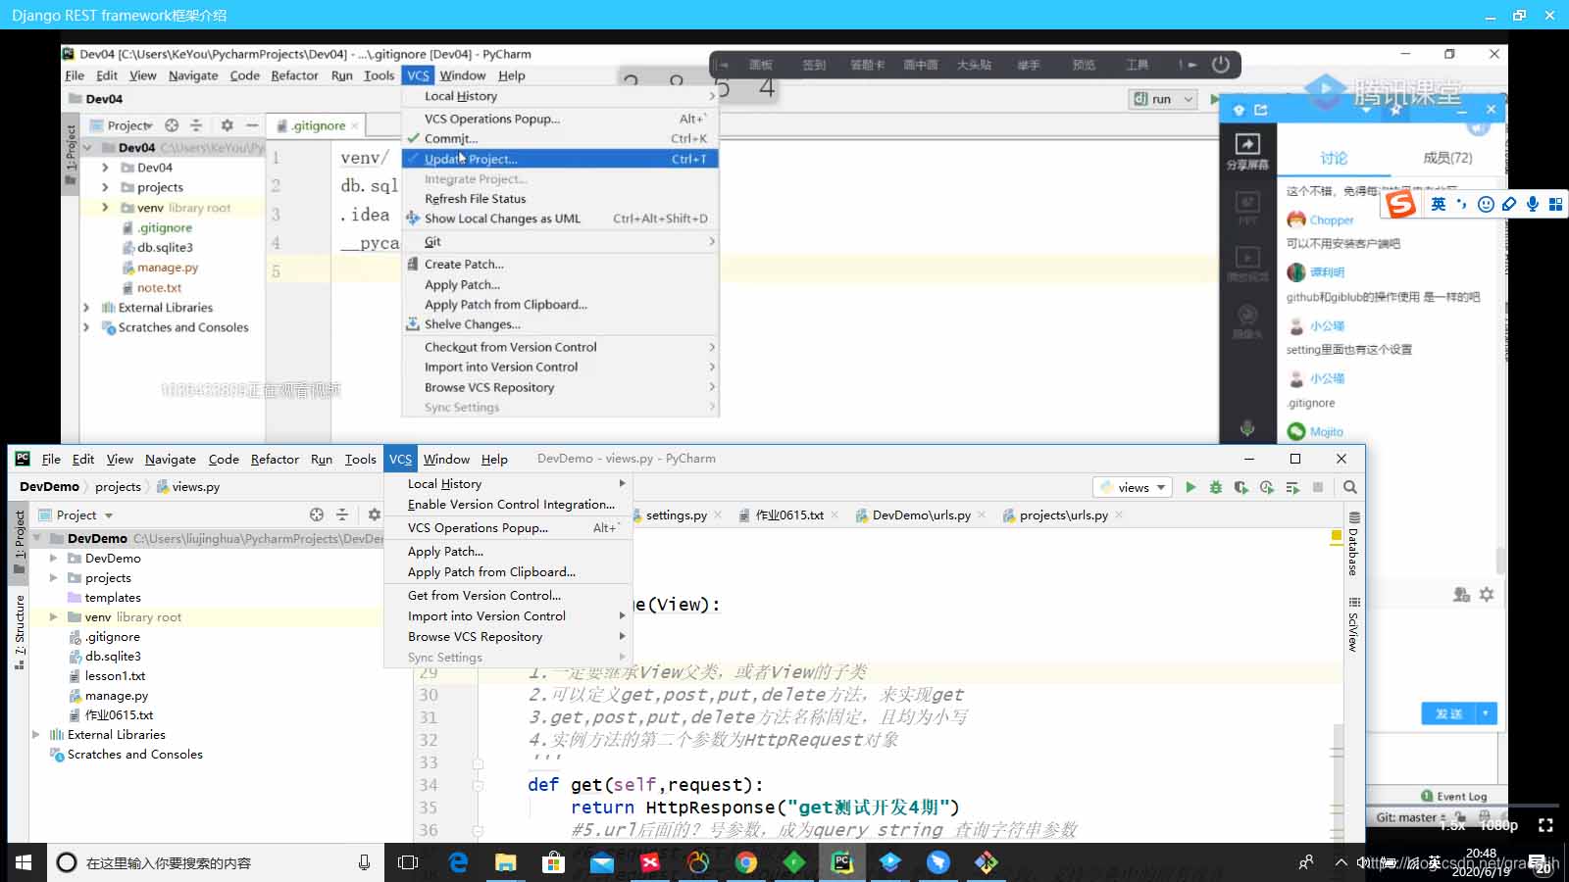Screen dimensions: 1569x882
Task: Collapse all in DevDemo Project panel
Action: [342, 514]
